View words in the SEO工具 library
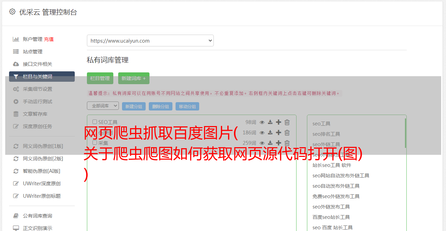The height and width of the screenshot is (231, 446). 262,122
